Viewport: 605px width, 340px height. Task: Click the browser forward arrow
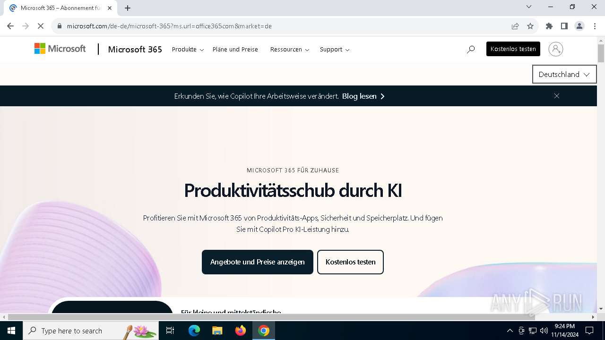tap(26, 26)
